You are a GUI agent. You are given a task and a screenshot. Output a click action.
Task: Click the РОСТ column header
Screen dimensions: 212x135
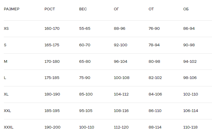(50, 9)
